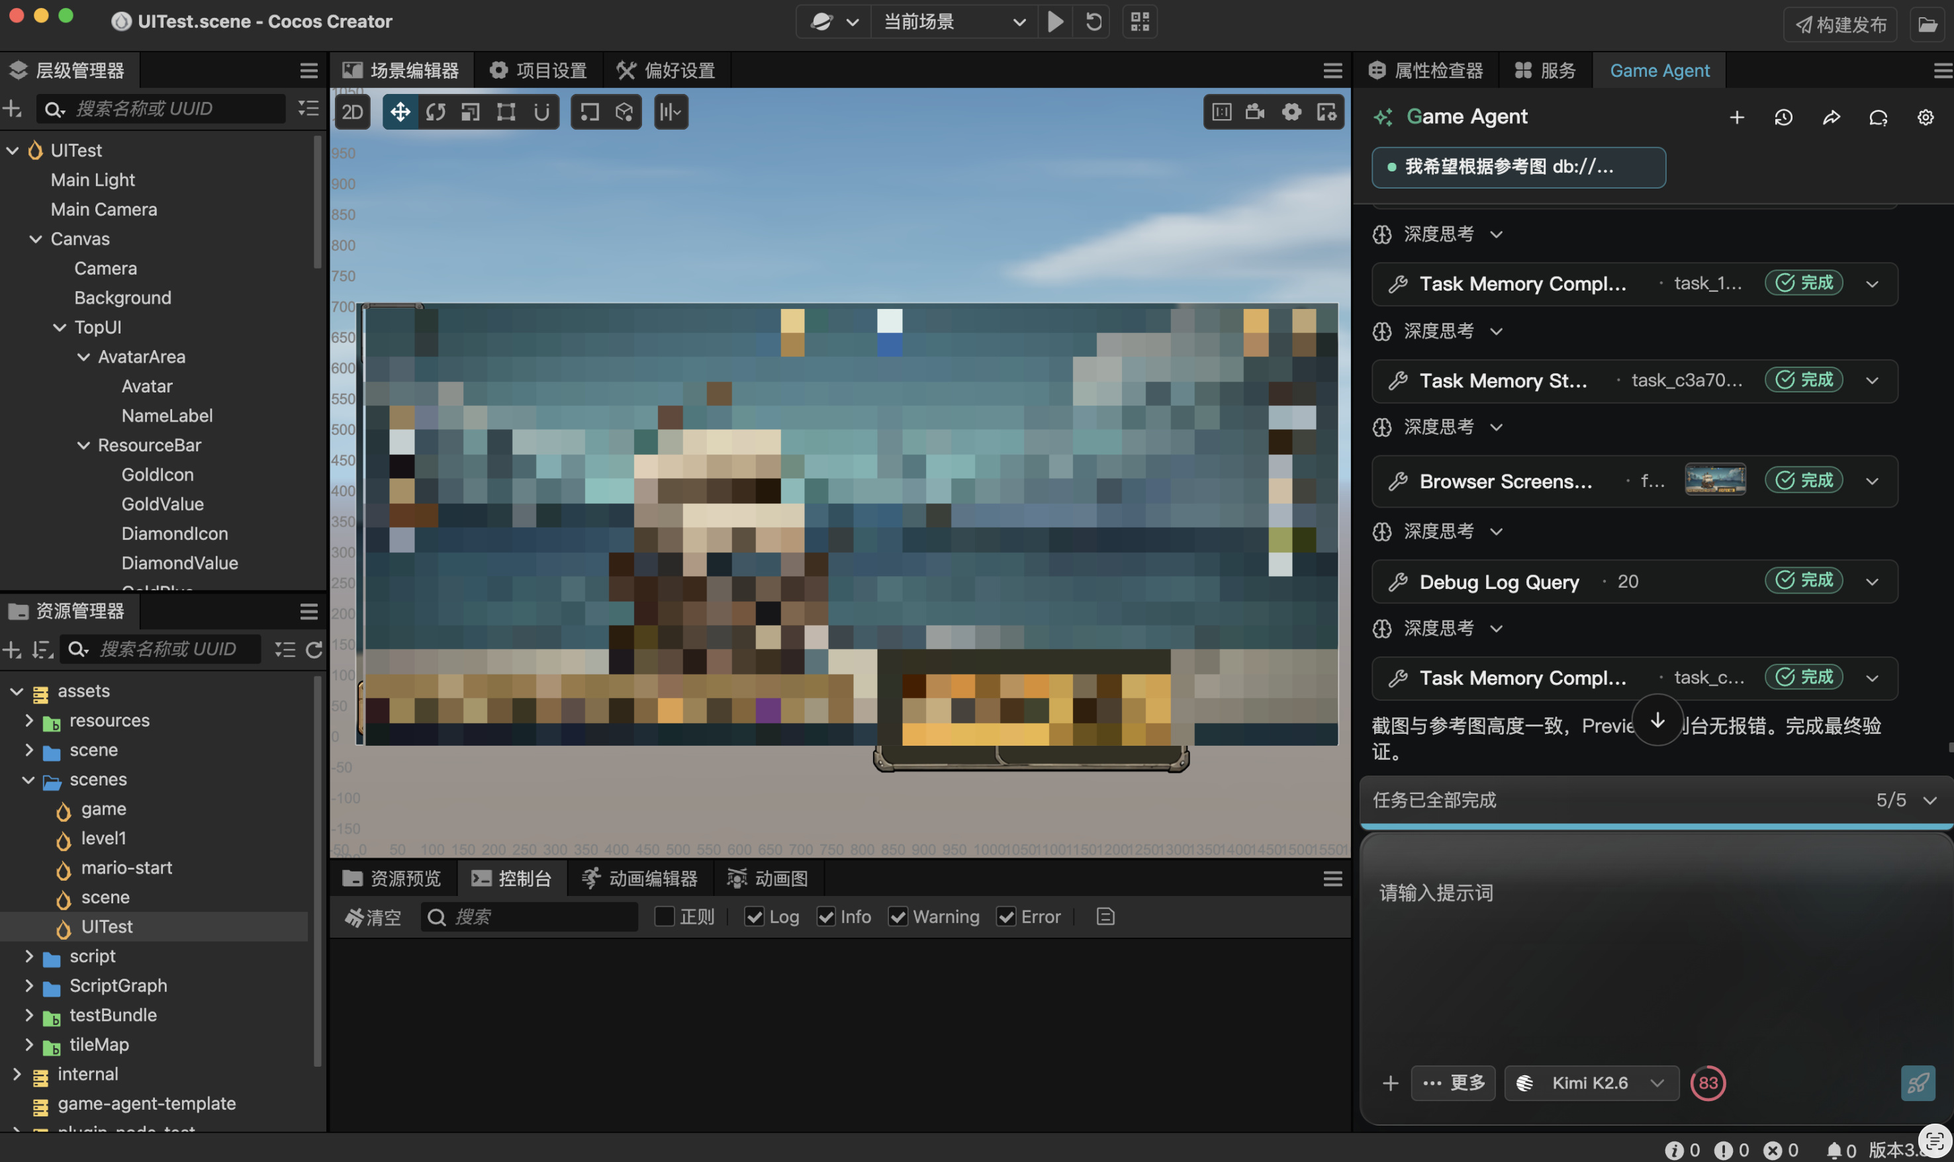Switch to 资源预览 tab

click(x=393, y=879)
